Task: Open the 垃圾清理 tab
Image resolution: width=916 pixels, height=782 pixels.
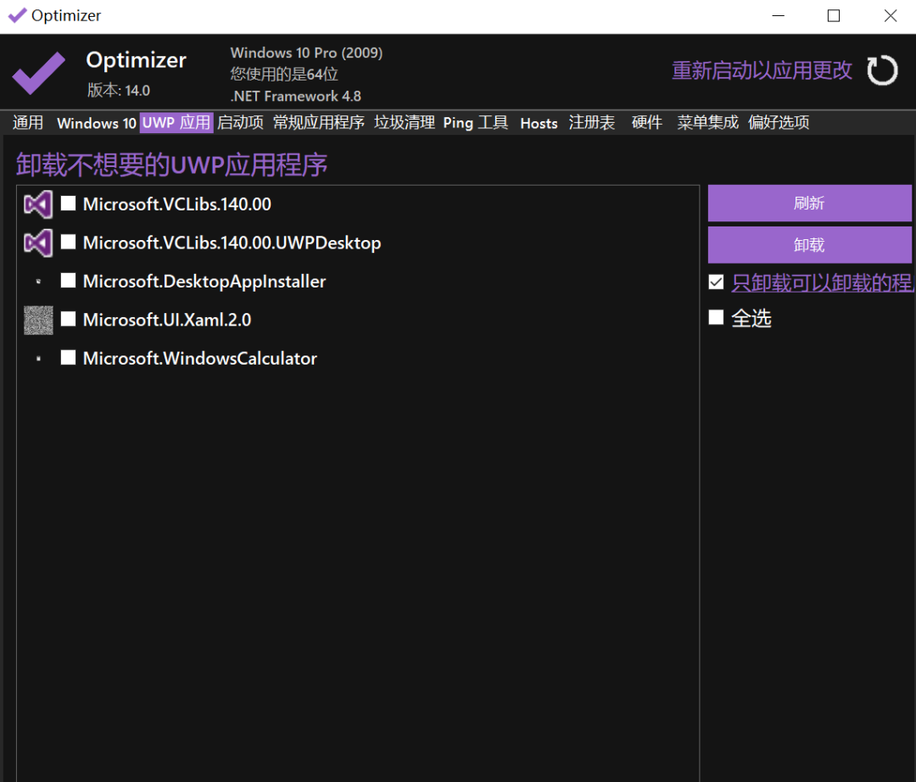Action: coord(405,123)
